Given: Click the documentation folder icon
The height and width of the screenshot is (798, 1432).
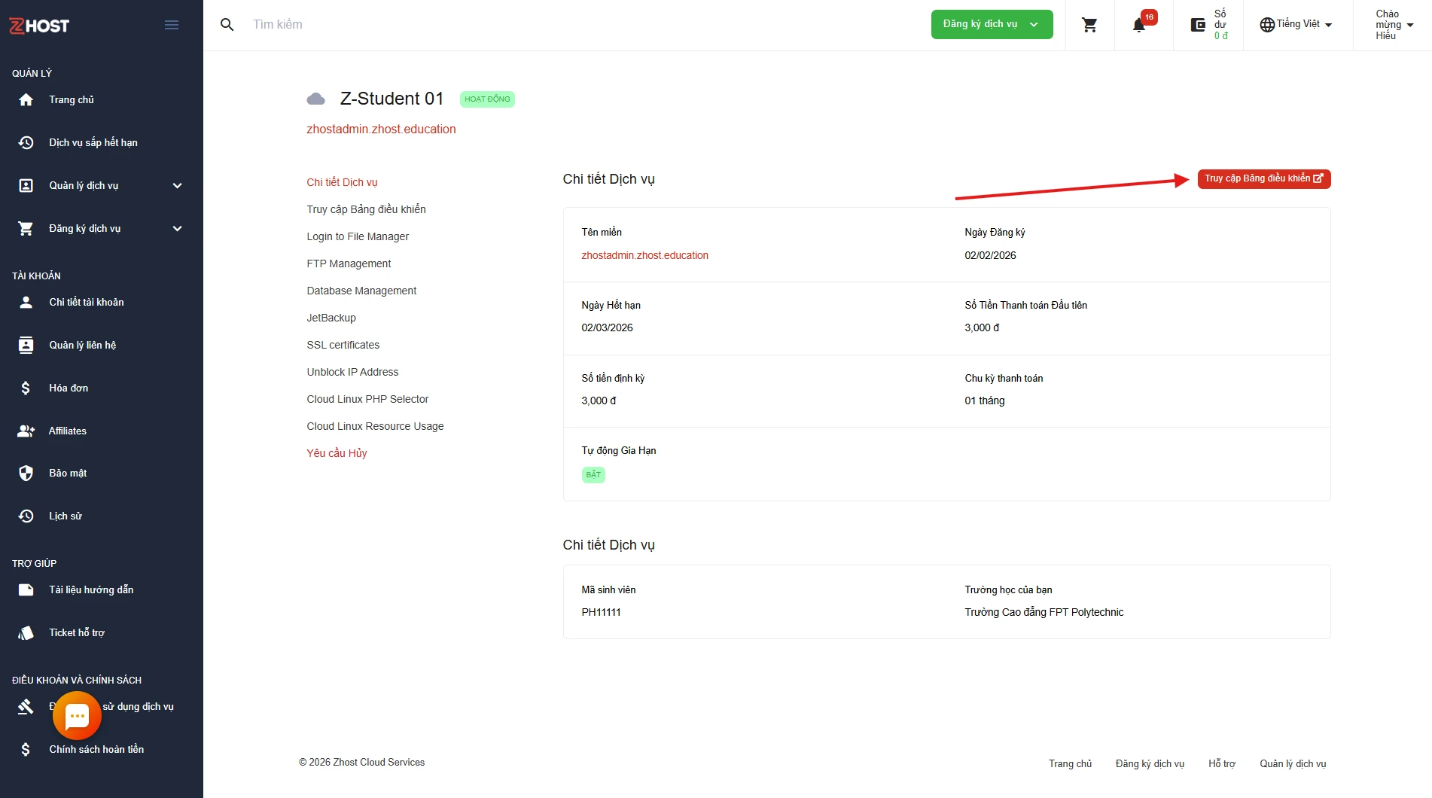Looking at the screenshot, I should pos(26,590).
